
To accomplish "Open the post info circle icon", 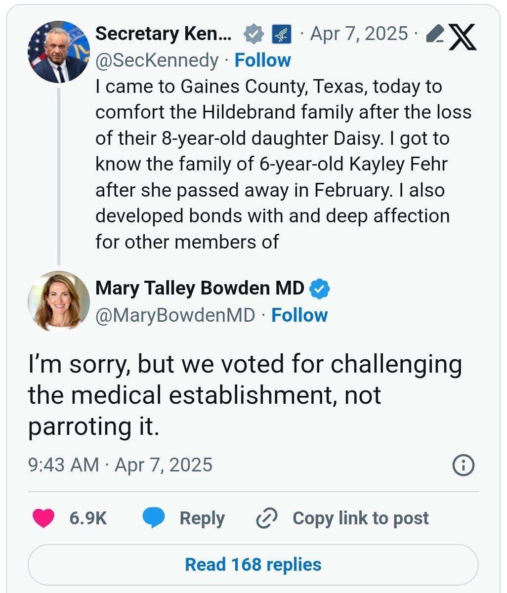I will click(464, 465).
